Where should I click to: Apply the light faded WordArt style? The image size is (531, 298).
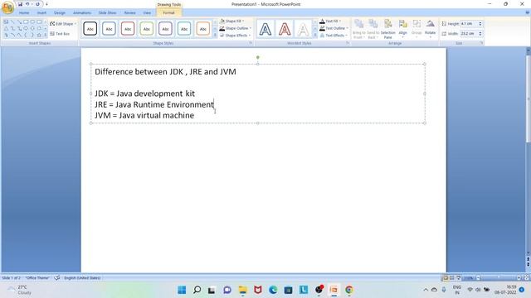click(303, 30)
